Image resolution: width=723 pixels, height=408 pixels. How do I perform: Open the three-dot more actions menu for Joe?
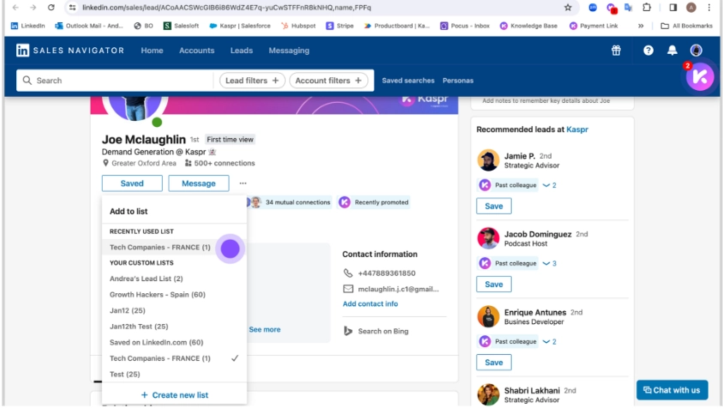pyautogui.click(x=243, y=183)
